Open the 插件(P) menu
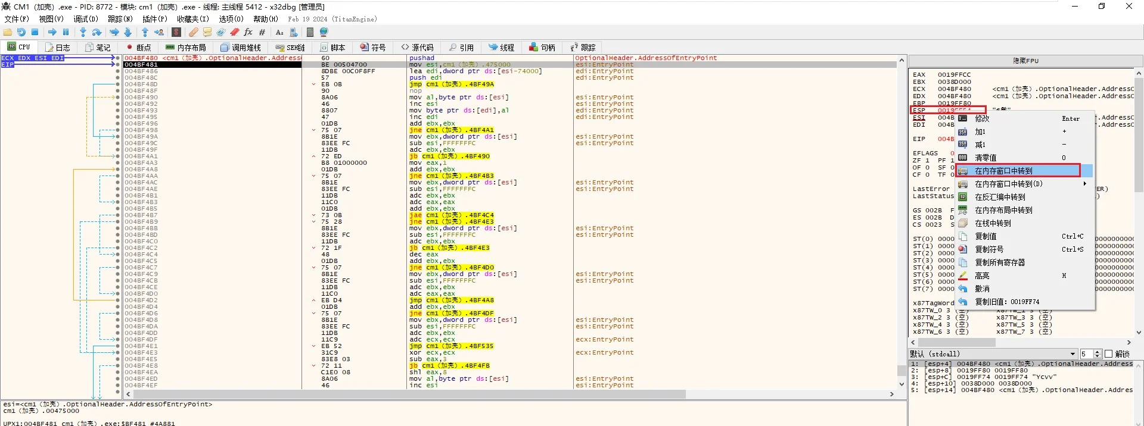This screenshot has width=1144, height=426. point(155,19)
